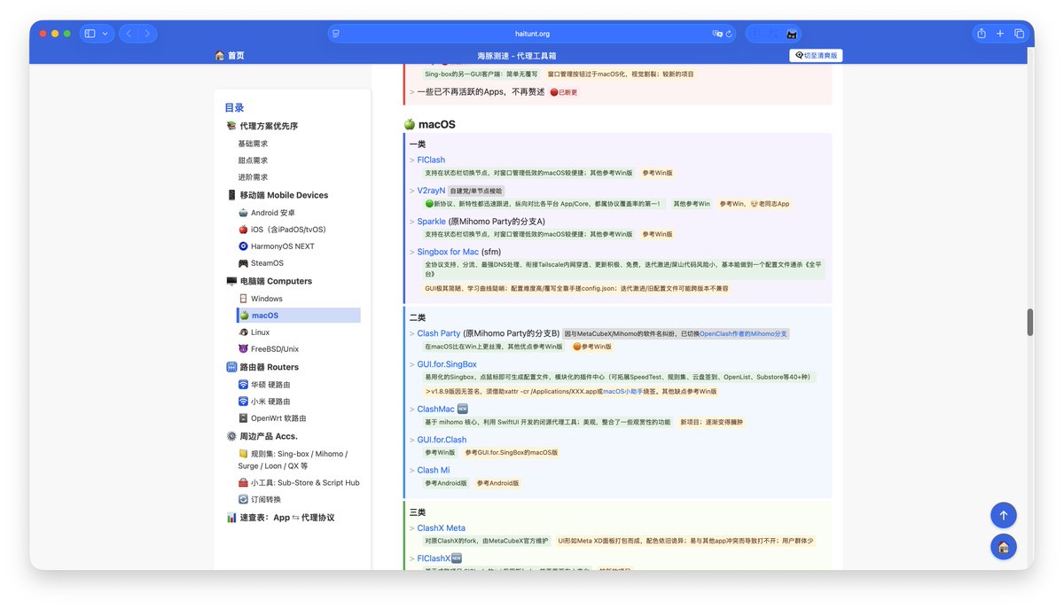Viewport: 1064px width, 609px height.
Task: Toggle the Safari sidebar button
Action: [90, 34]
